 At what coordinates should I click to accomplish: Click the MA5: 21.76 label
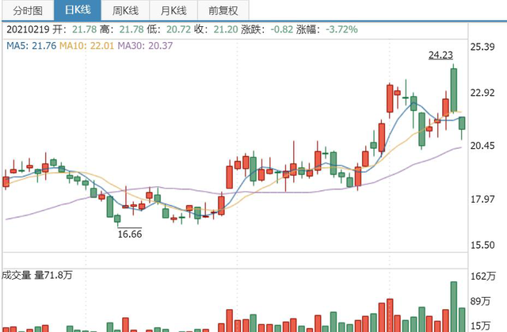pos(32,46)
